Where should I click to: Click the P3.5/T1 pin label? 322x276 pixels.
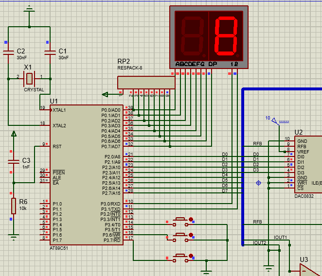pos(112,230)
